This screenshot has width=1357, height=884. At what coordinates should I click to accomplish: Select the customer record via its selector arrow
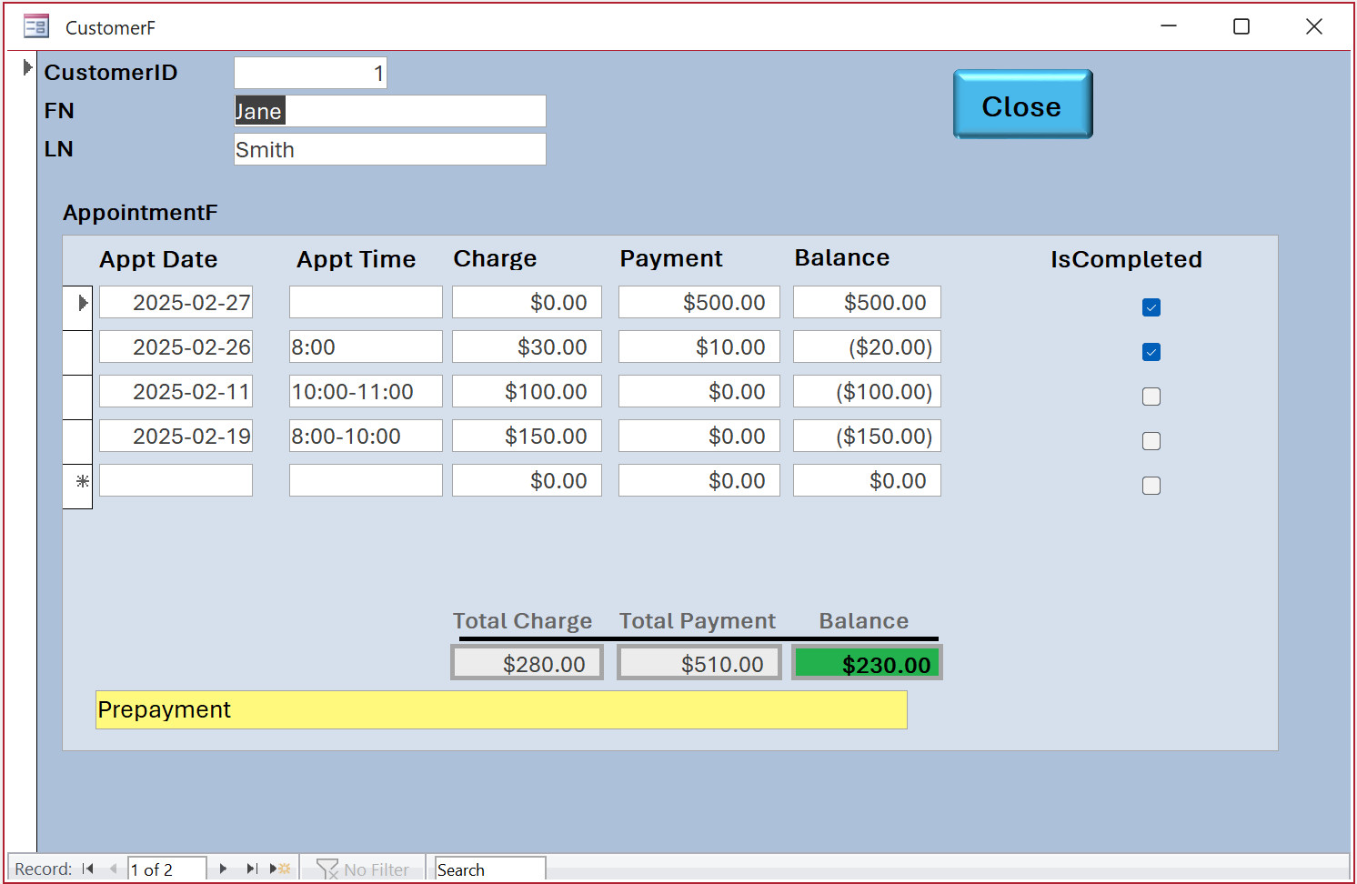(27, 67)
